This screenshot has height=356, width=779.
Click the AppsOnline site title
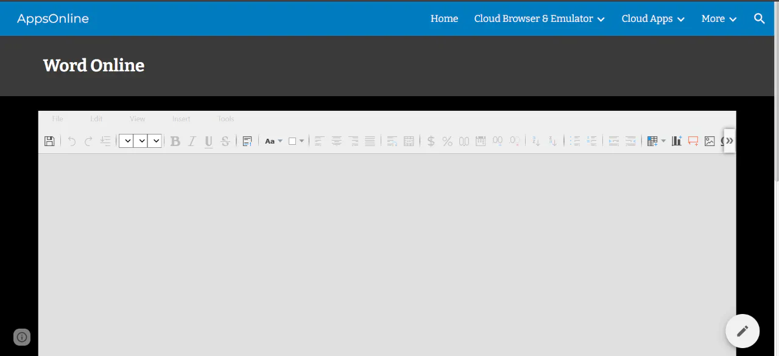click(53, 19)
